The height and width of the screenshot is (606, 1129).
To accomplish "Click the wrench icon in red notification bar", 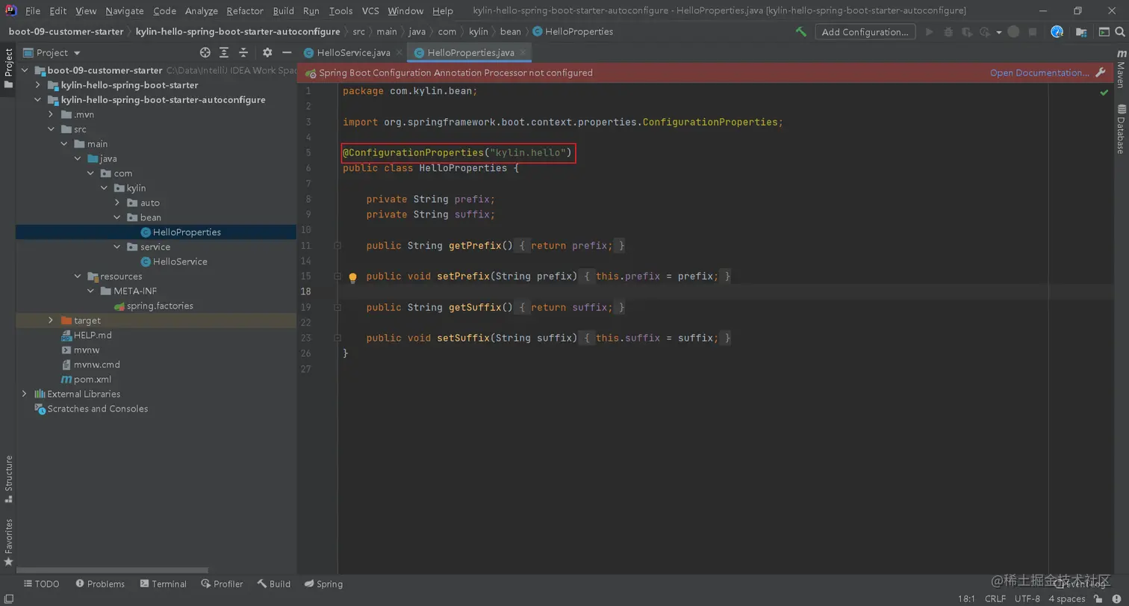I will click(x=1100, y=72).
